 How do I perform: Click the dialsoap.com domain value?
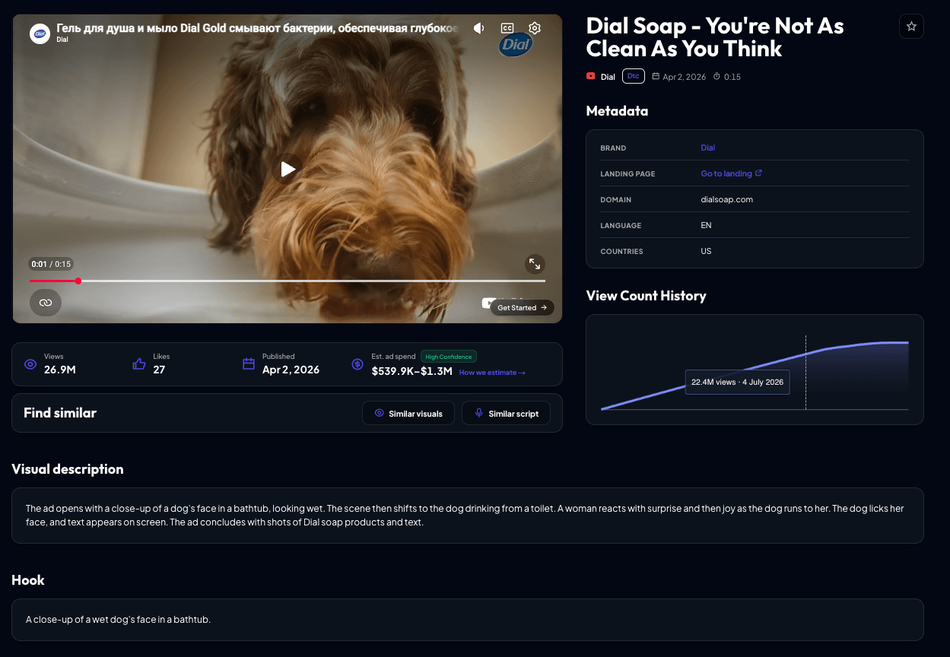coord(726,199)
